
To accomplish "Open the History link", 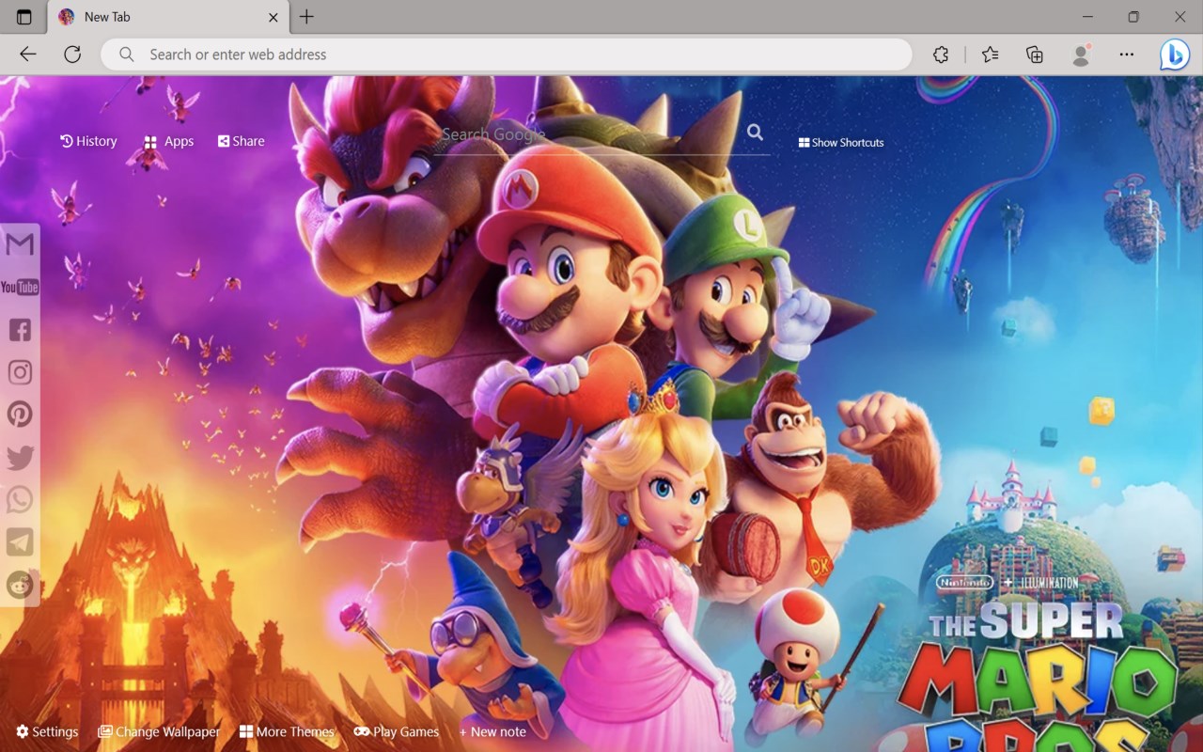I will (x=88, y=141).
